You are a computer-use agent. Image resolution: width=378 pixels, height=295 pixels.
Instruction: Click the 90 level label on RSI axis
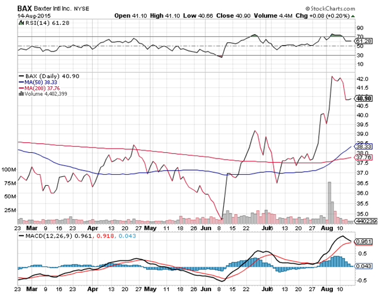[x=360, y=28]
